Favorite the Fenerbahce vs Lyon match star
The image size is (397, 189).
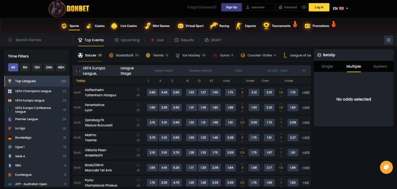pyautogui.click(x=138, y=105)
